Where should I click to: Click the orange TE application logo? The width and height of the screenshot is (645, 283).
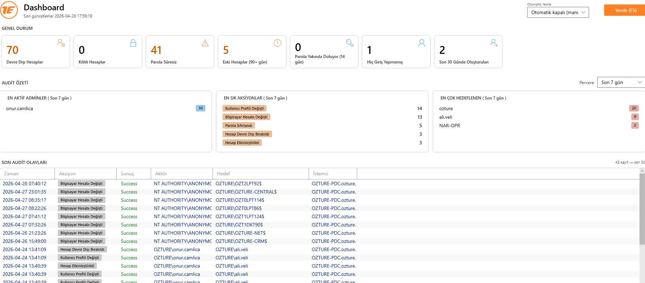click(9, 10)
